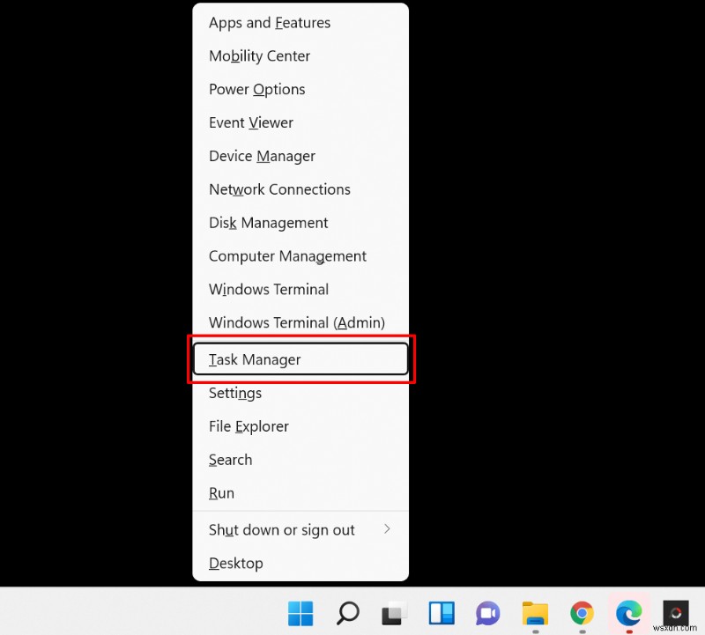Open Microsoft Edge from the taskbar
The width and height of the screenshot is (705, 635).
[628, 613]
